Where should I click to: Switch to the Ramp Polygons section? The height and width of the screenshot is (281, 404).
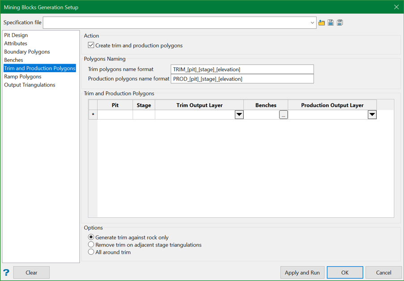coord(23,77)
